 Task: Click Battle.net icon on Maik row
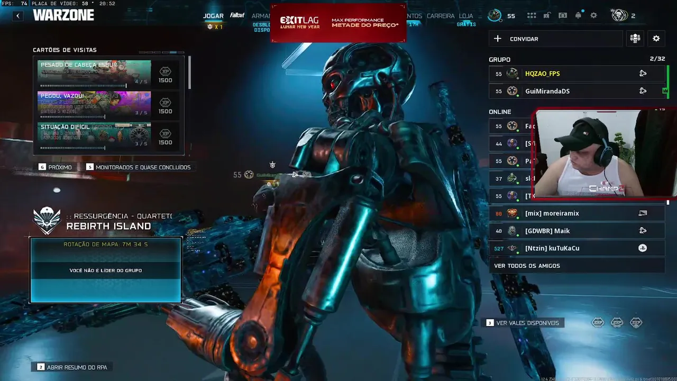[643, 231]
